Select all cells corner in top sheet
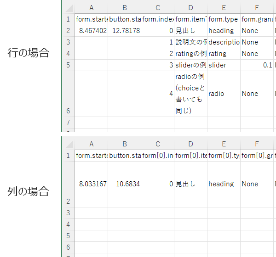 (x=69, y=8)
